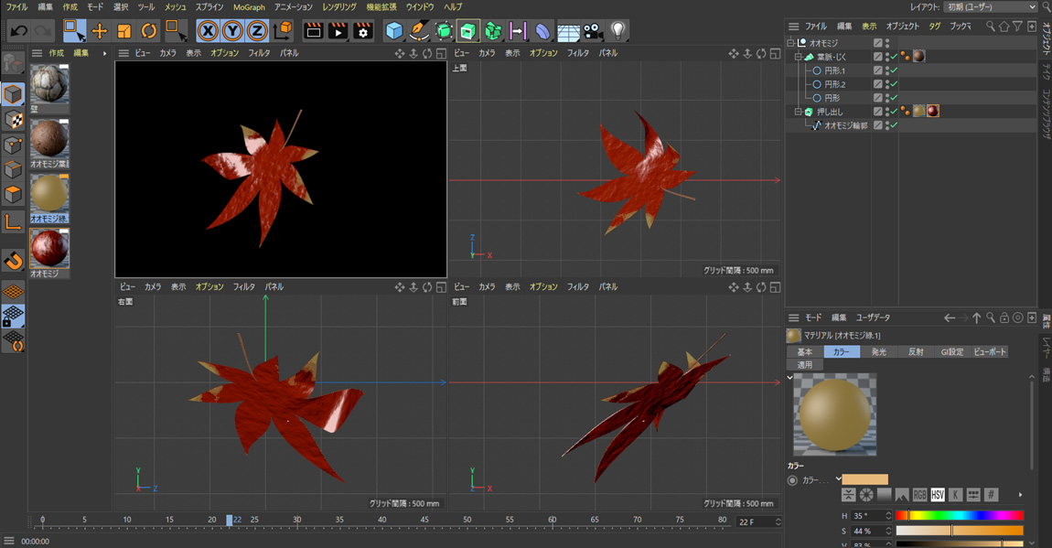Click the Light bulb object icon

618,31
